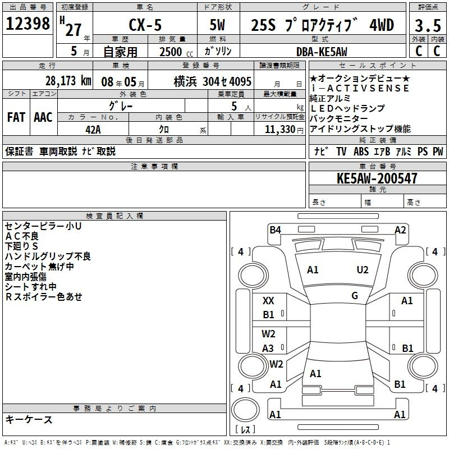This screenshot has height=449, width=449.
Task: Click the バックモニター sales point
Action: coord(338,118)
